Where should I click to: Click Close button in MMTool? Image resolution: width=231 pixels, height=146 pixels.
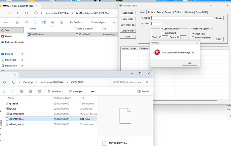(x=128, y=37)
